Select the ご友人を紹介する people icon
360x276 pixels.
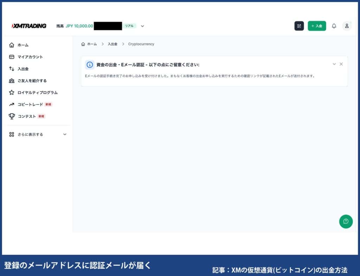tap(12, 81)
